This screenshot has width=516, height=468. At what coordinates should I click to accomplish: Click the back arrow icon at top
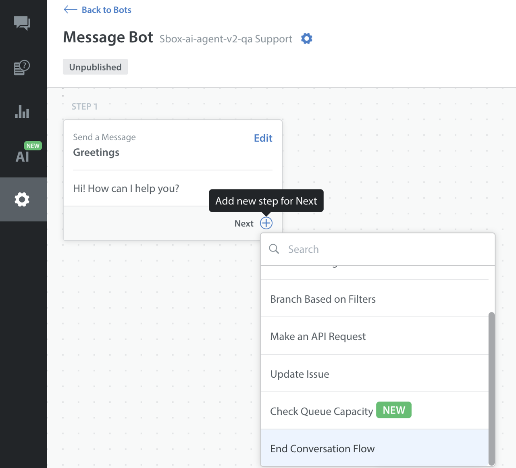pos(71,10)
